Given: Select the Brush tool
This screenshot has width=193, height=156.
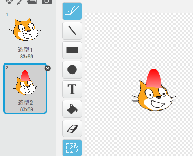Looking at the screenshot, I should coord(72,11).
